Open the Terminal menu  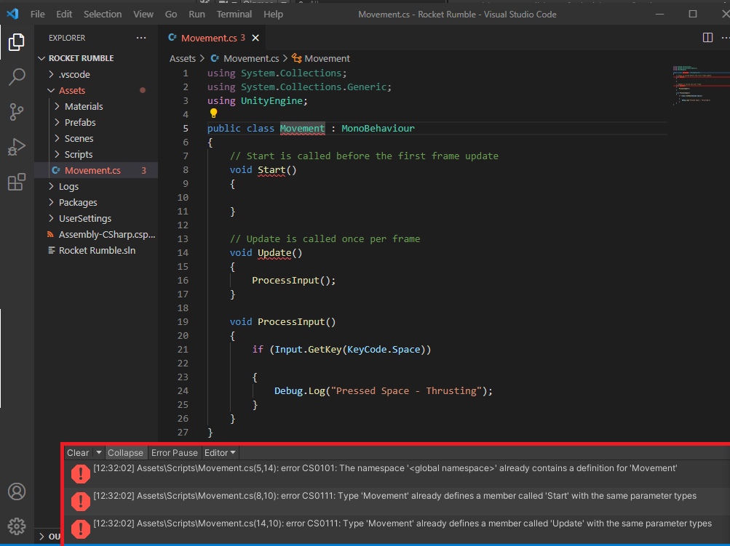click(234, 13)
